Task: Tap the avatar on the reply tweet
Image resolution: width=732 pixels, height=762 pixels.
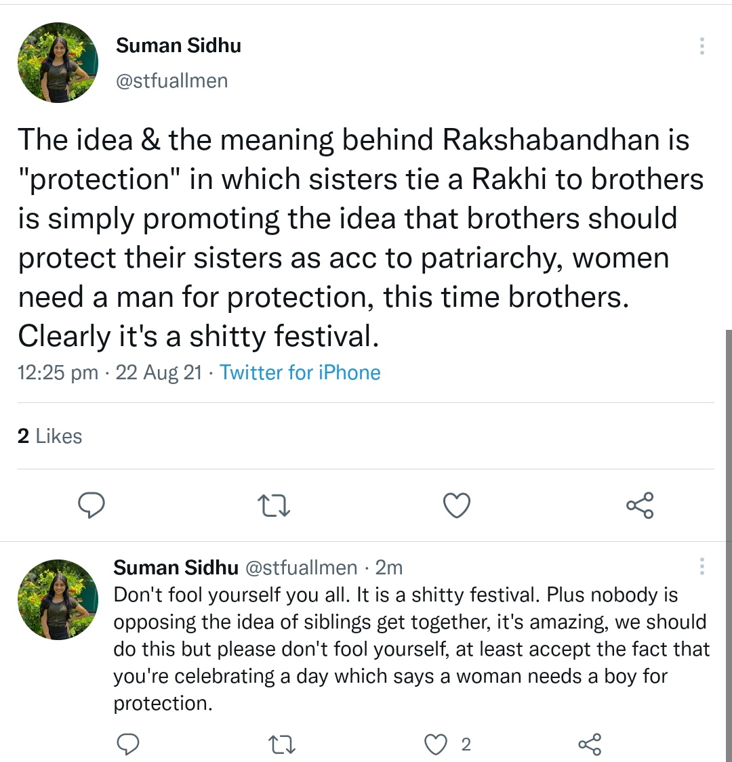Action: point(58,599)
